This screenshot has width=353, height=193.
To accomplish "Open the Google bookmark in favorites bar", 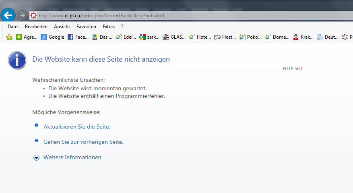I will pyautogui.click(x=53, y=37).
